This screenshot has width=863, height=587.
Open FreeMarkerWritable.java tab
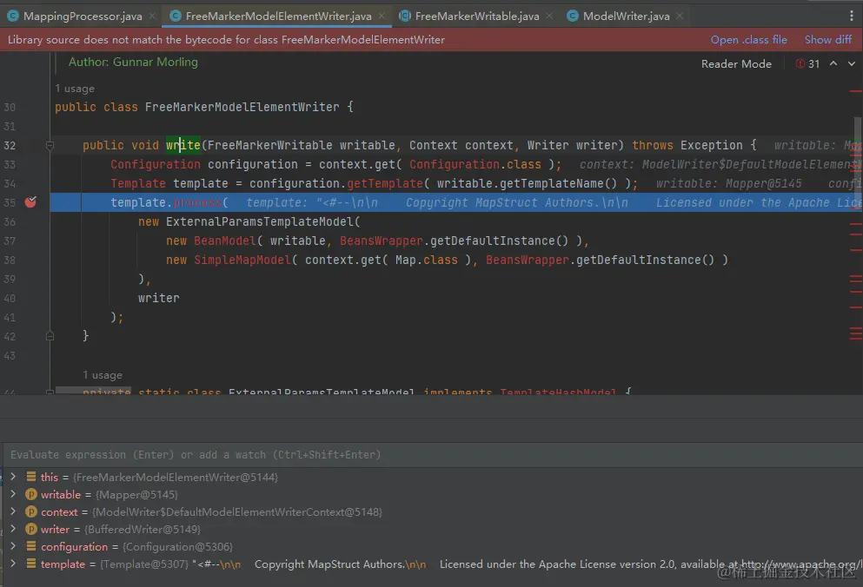[x=476, y=16]
